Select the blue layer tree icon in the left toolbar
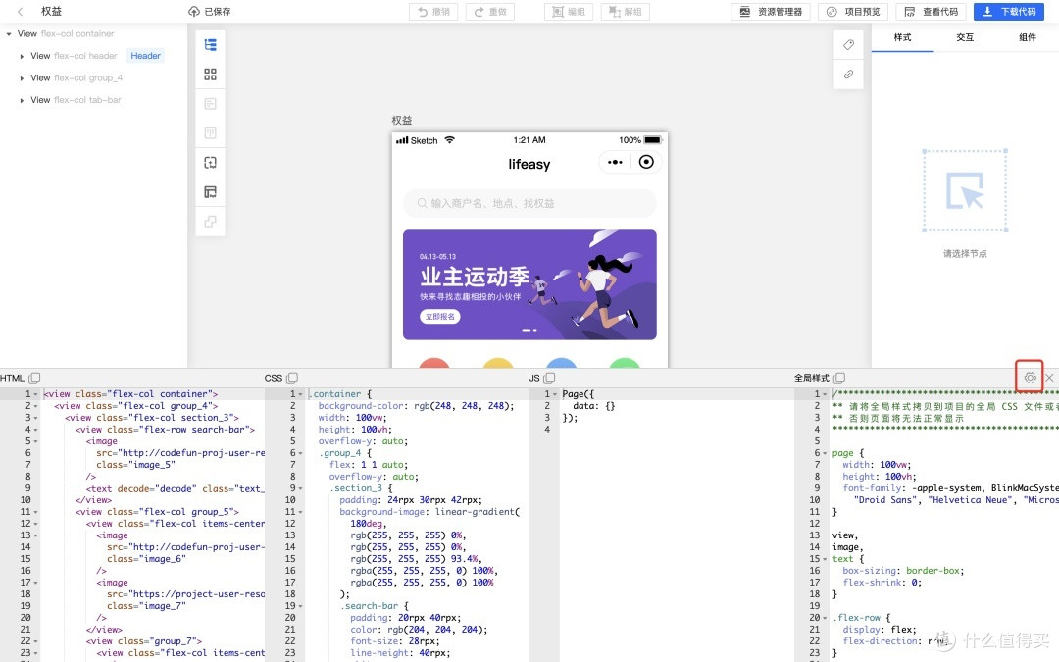1059x662 pixels. (211, 44)
